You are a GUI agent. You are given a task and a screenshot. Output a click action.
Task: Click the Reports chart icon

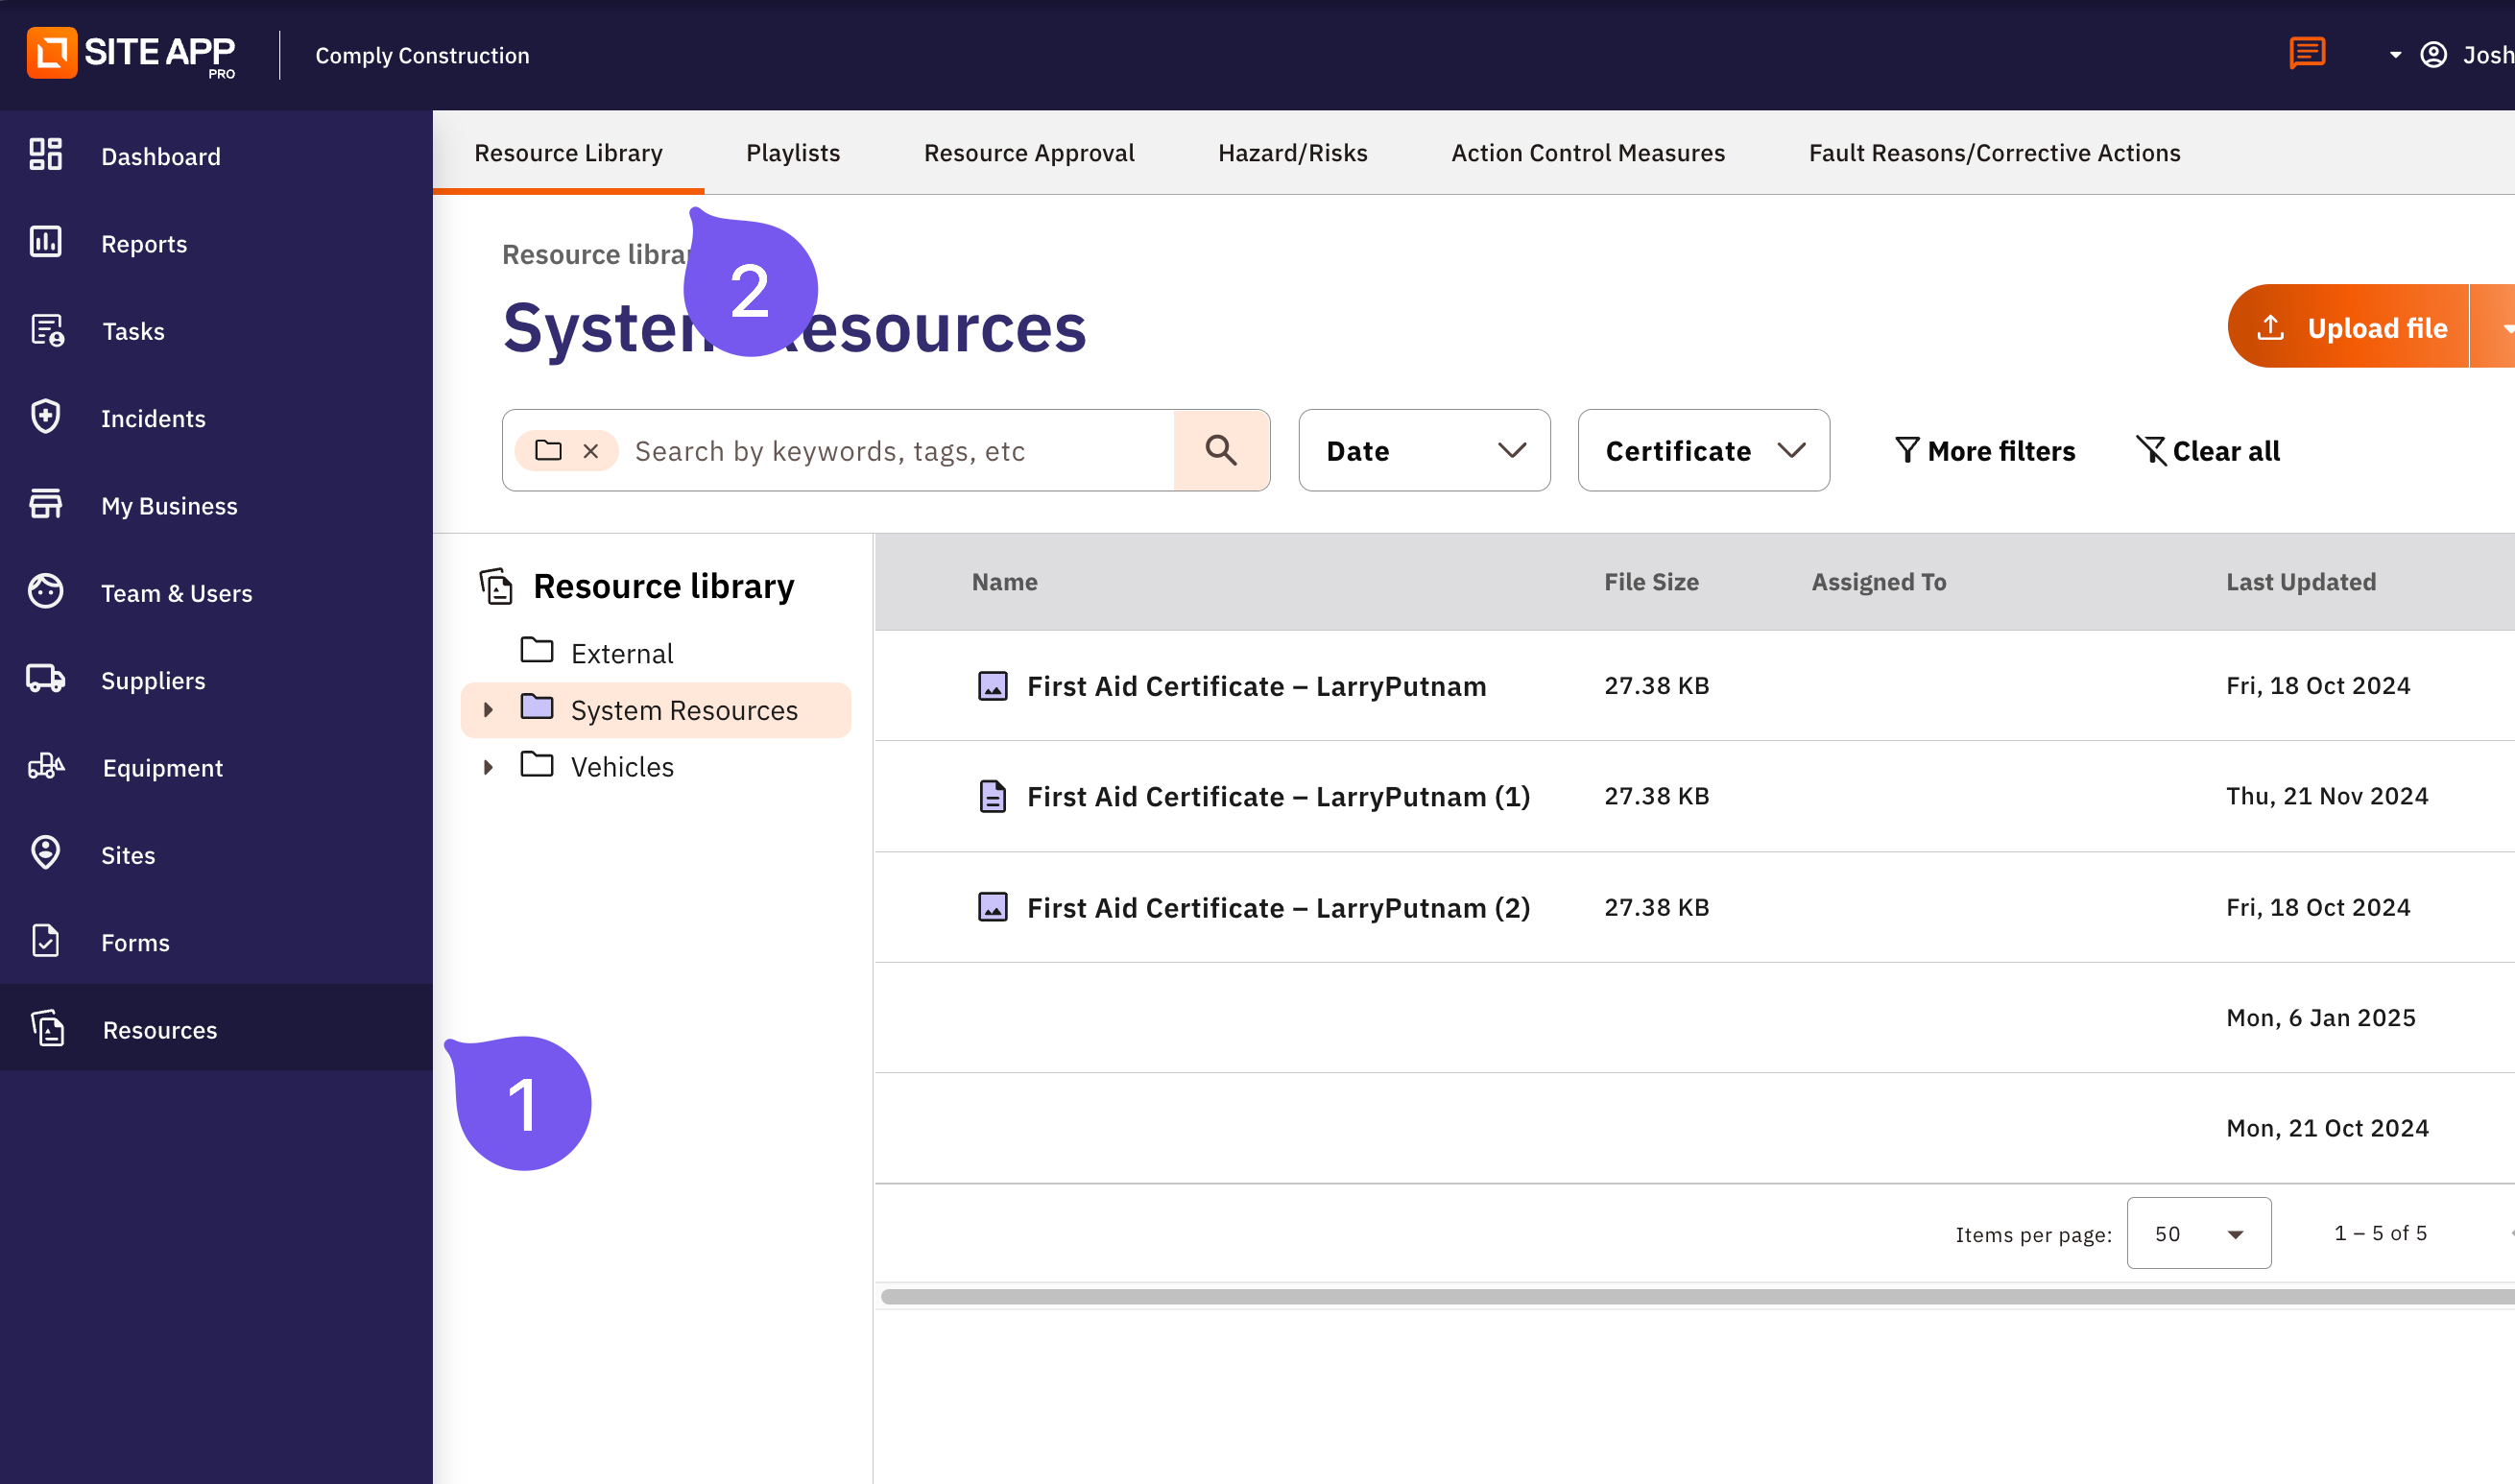45,243
